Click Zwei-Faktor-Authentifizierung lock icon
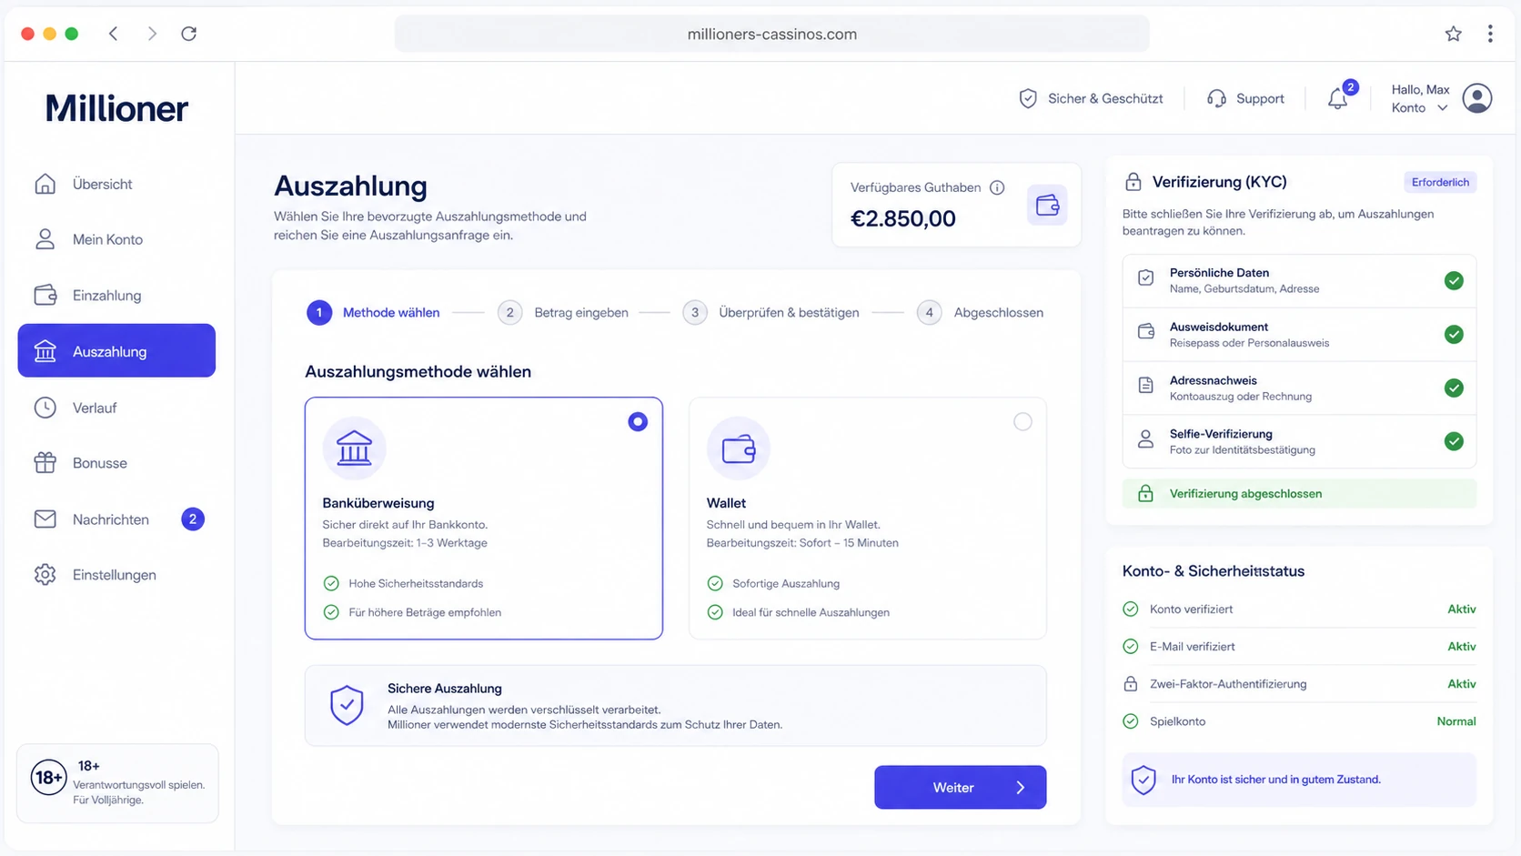The height and width of the screenshot is (856, 1521). [x=1131, y=684]
